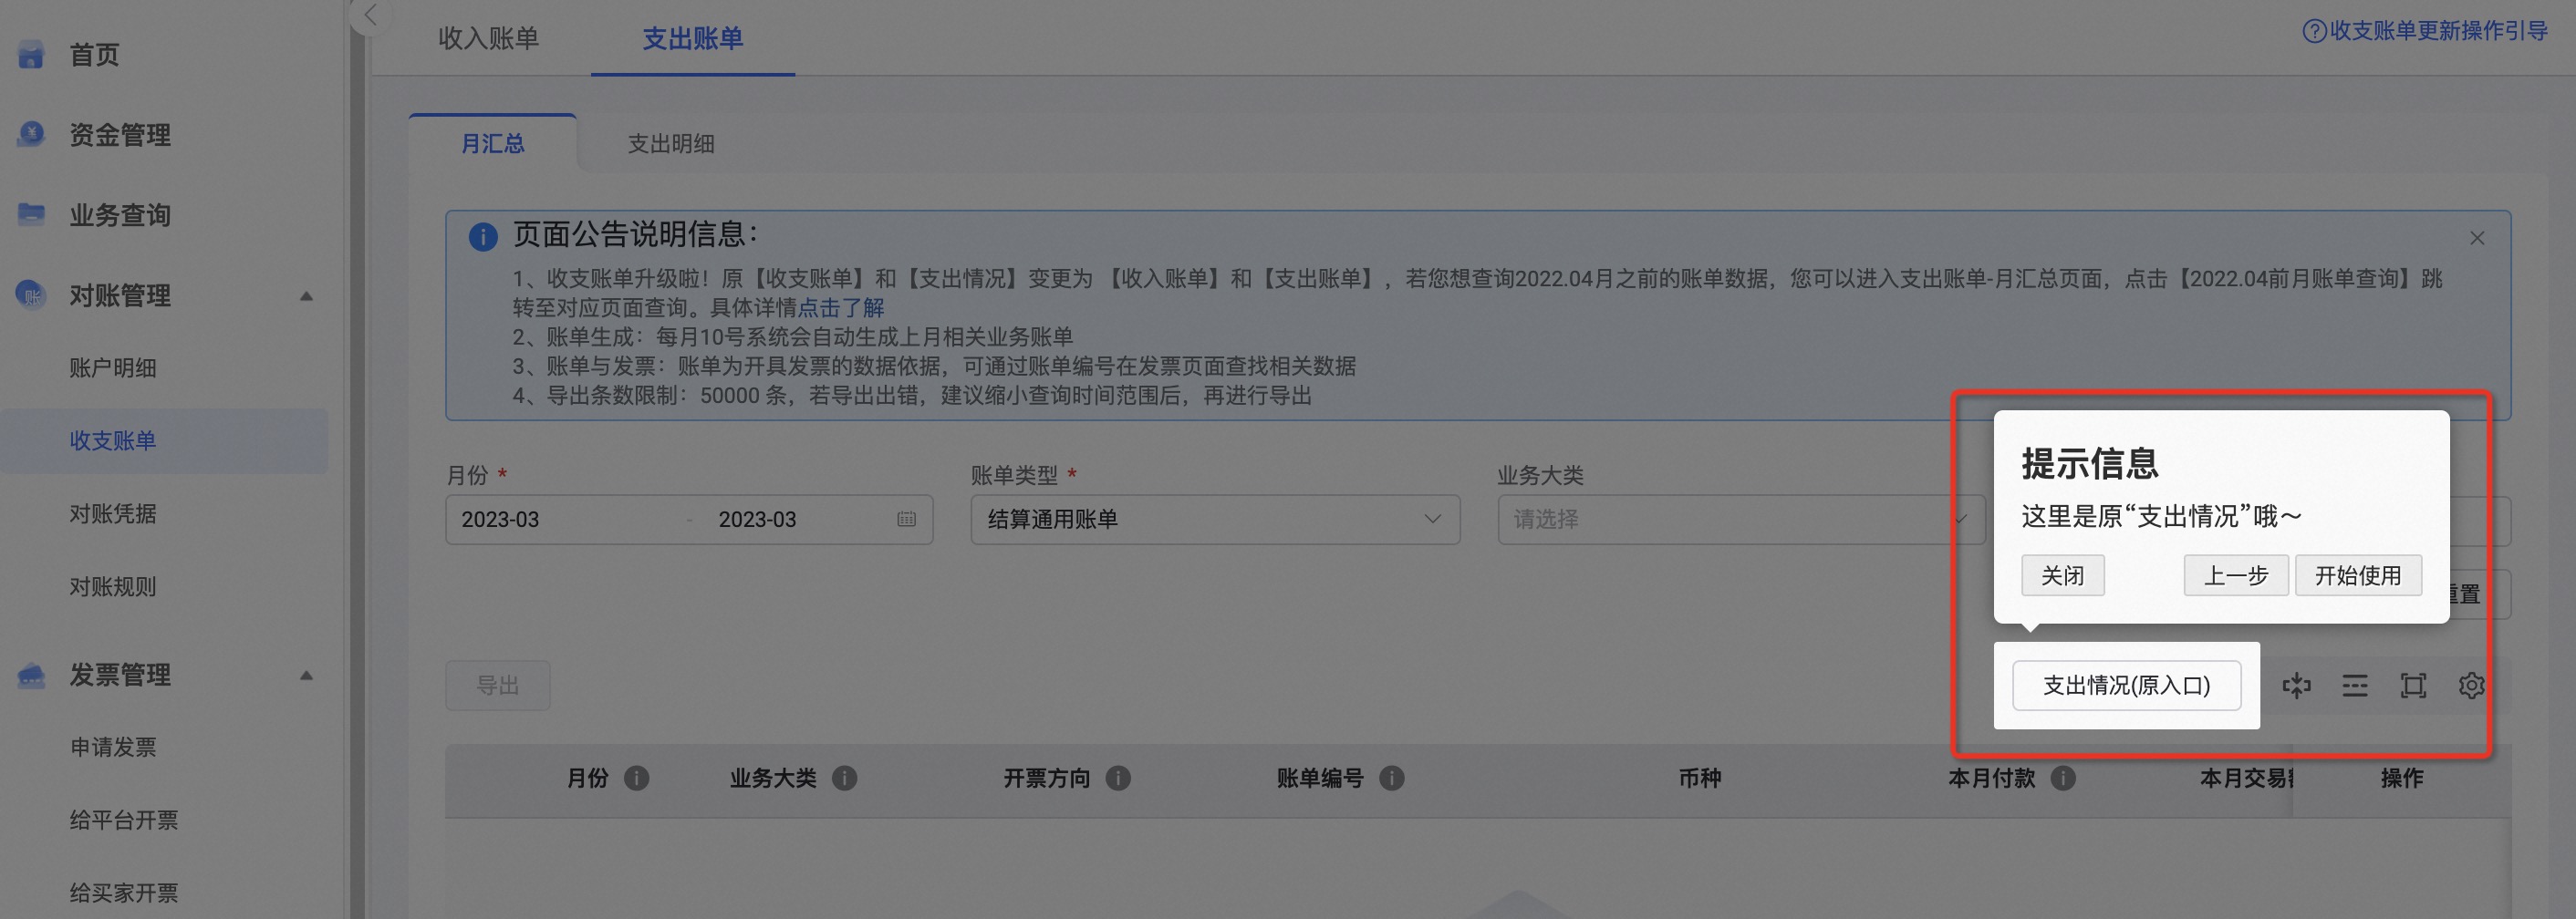Open 给买家开票 in the sidebar
The height and width of the screenshot is (919, 2576).
click(124, 893)
